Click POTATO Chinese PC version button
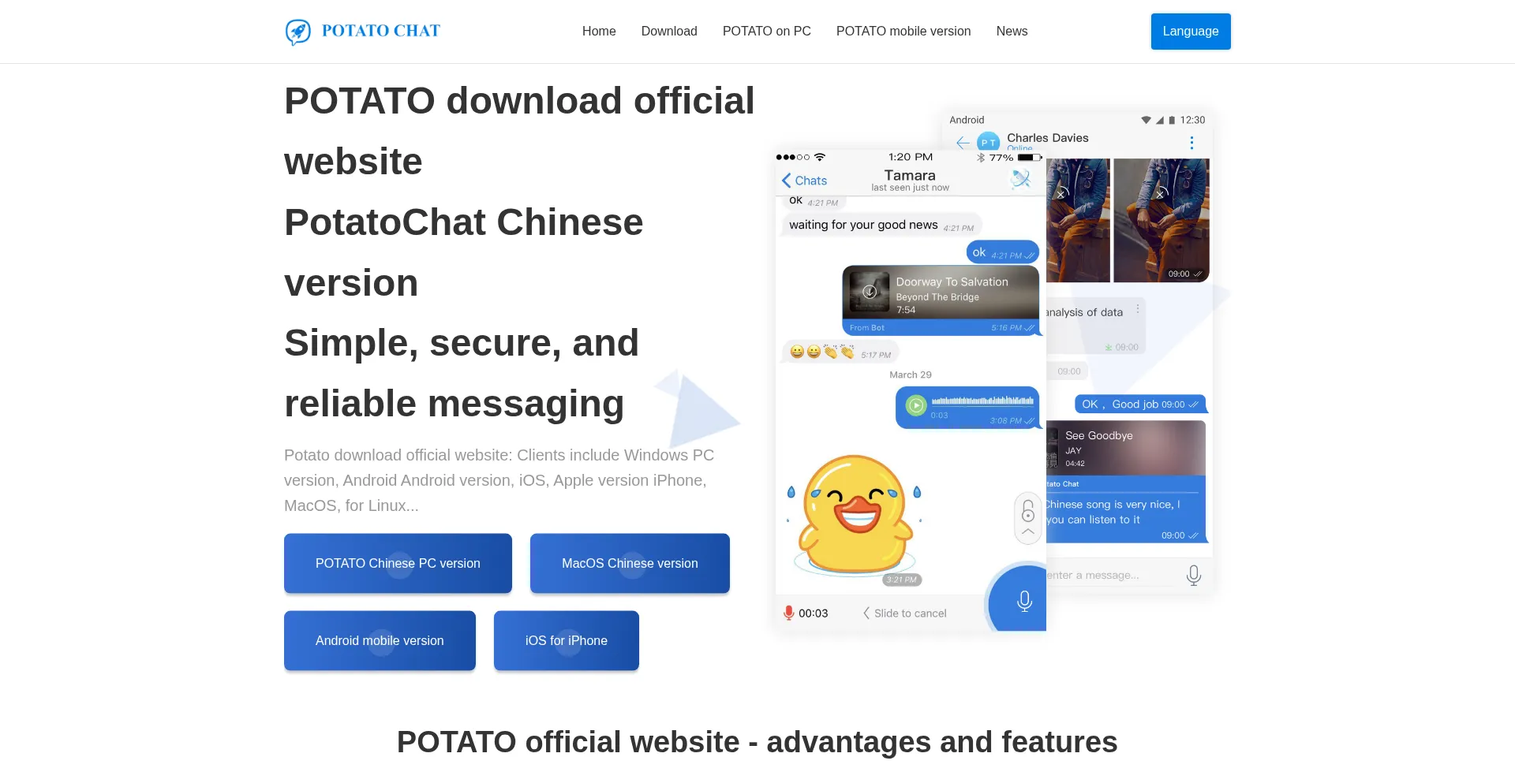The image size is (1515, 783). point(398,563)
